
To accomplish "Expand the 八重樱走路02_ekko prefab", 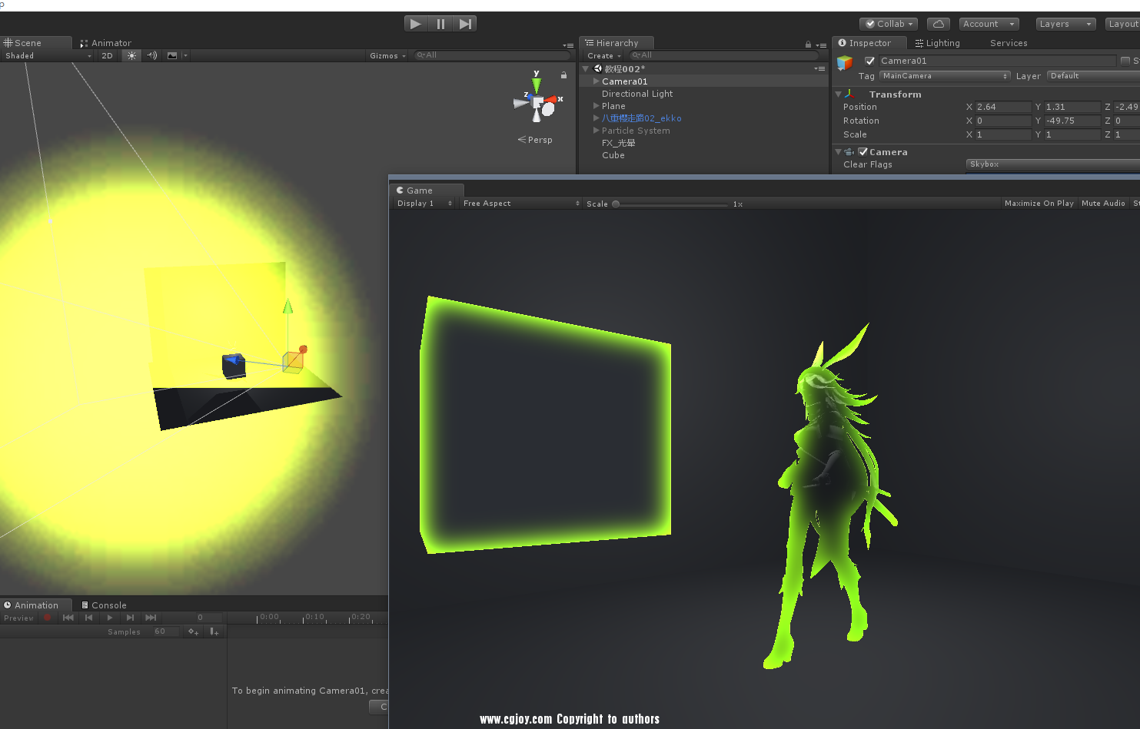I will tap(596, 118).
